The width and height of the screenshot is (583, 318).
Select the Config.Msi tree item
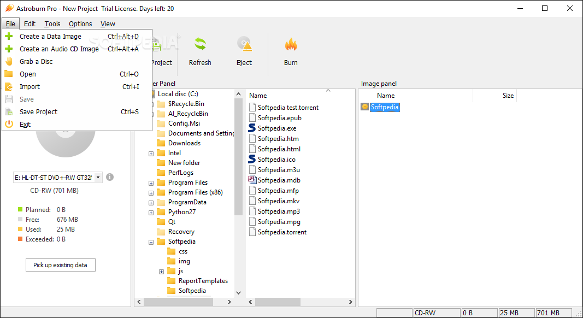click(184, 123)
